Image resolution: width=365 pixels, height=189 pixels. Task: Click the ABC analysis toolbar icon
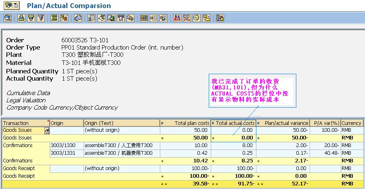coord(130,18)
